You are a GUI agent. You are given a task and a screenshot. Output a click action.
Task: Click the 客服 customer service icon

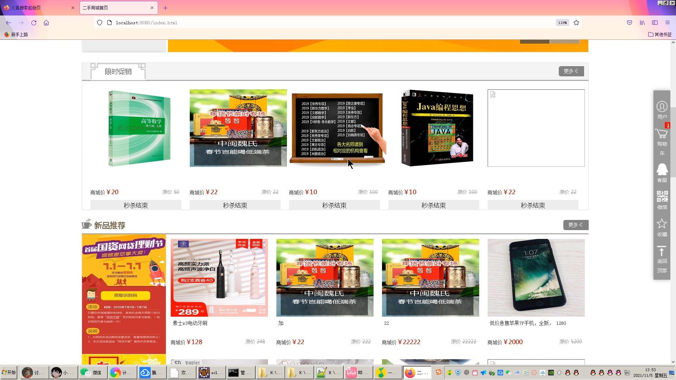pos(662,173)
